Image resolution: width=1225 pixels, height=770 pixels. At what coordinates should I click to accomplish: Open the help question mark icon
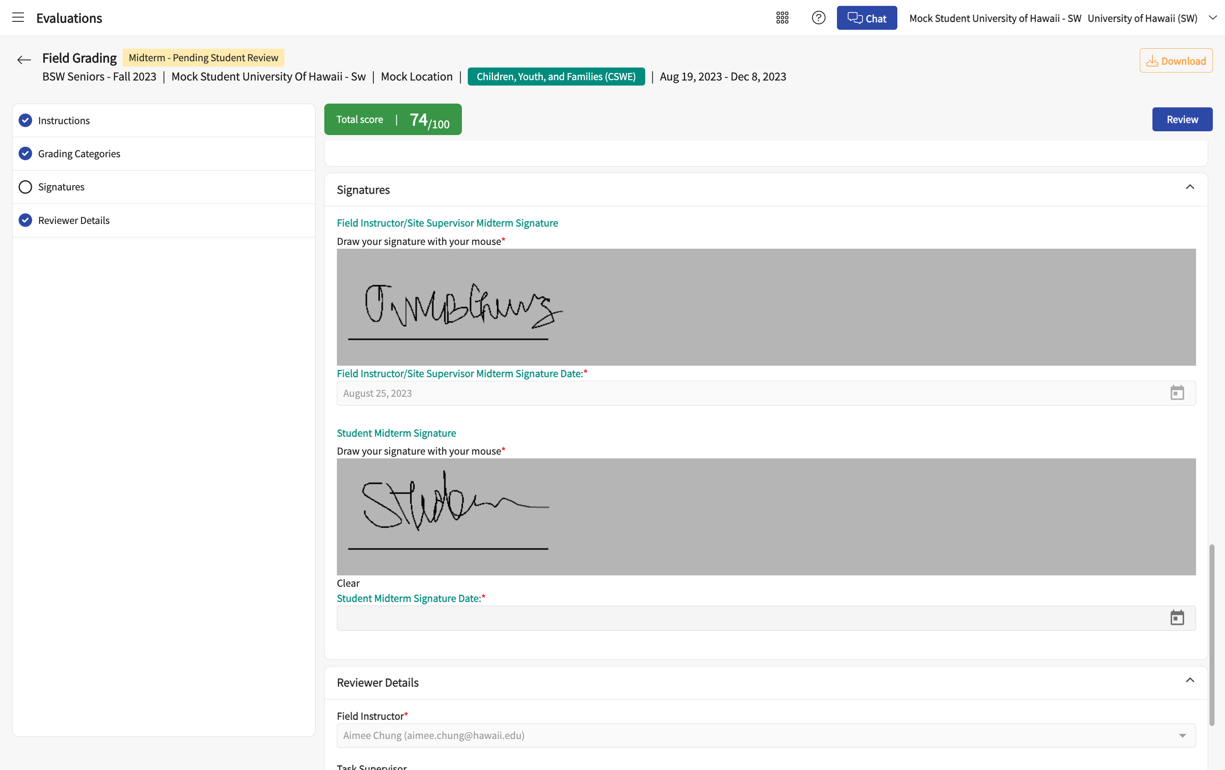click(x=818, y=18)
